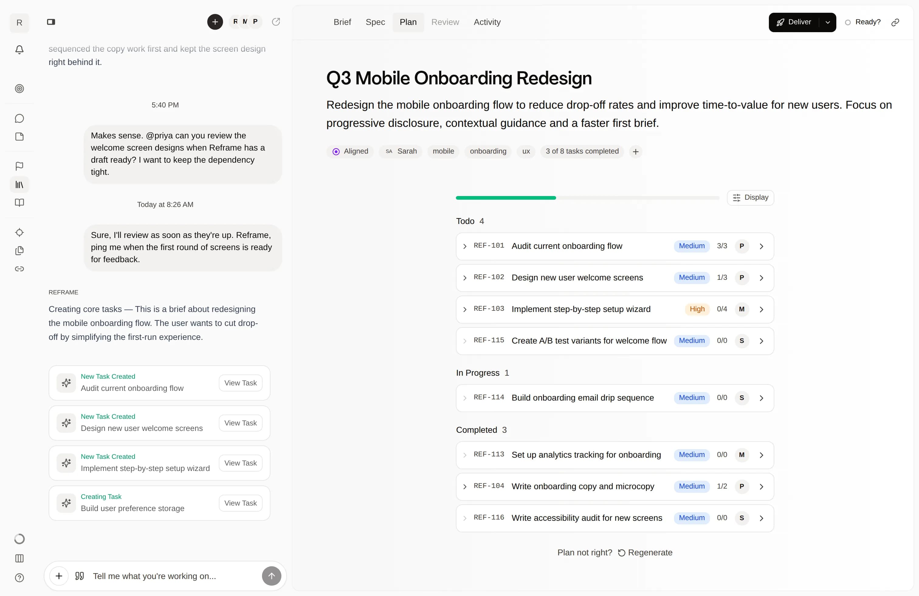Viewport: 919px width, 596px height.
Task: Add a tag with the plus chip
Action: point(635,151)
